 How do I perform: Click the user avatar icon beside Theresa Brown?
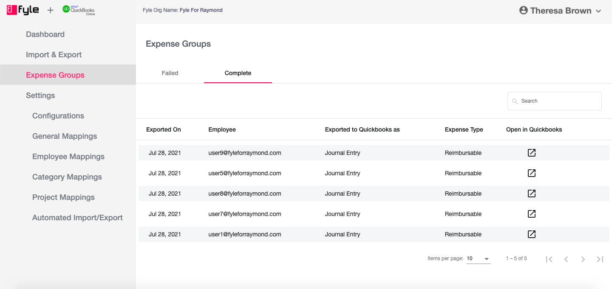(524, 11)
